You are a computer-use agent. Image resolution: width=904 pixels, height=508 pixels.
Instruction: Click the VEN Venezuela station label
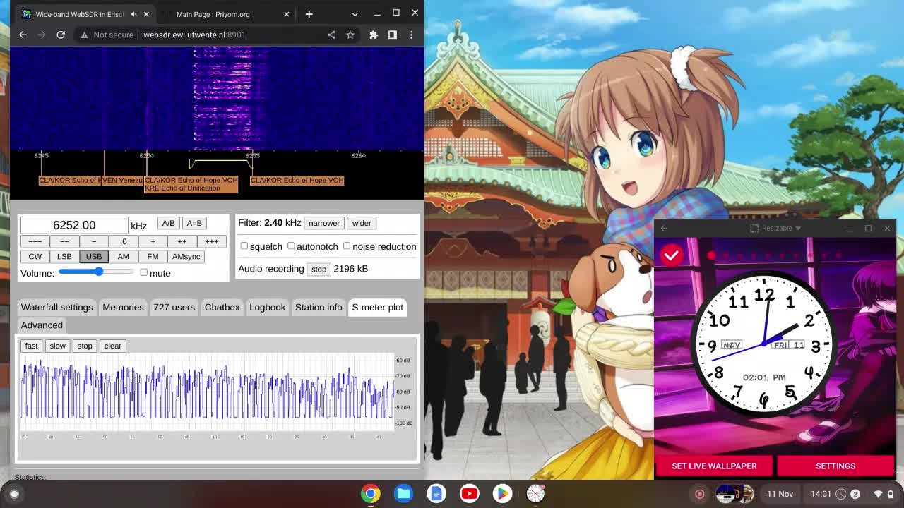coord(122,181)
